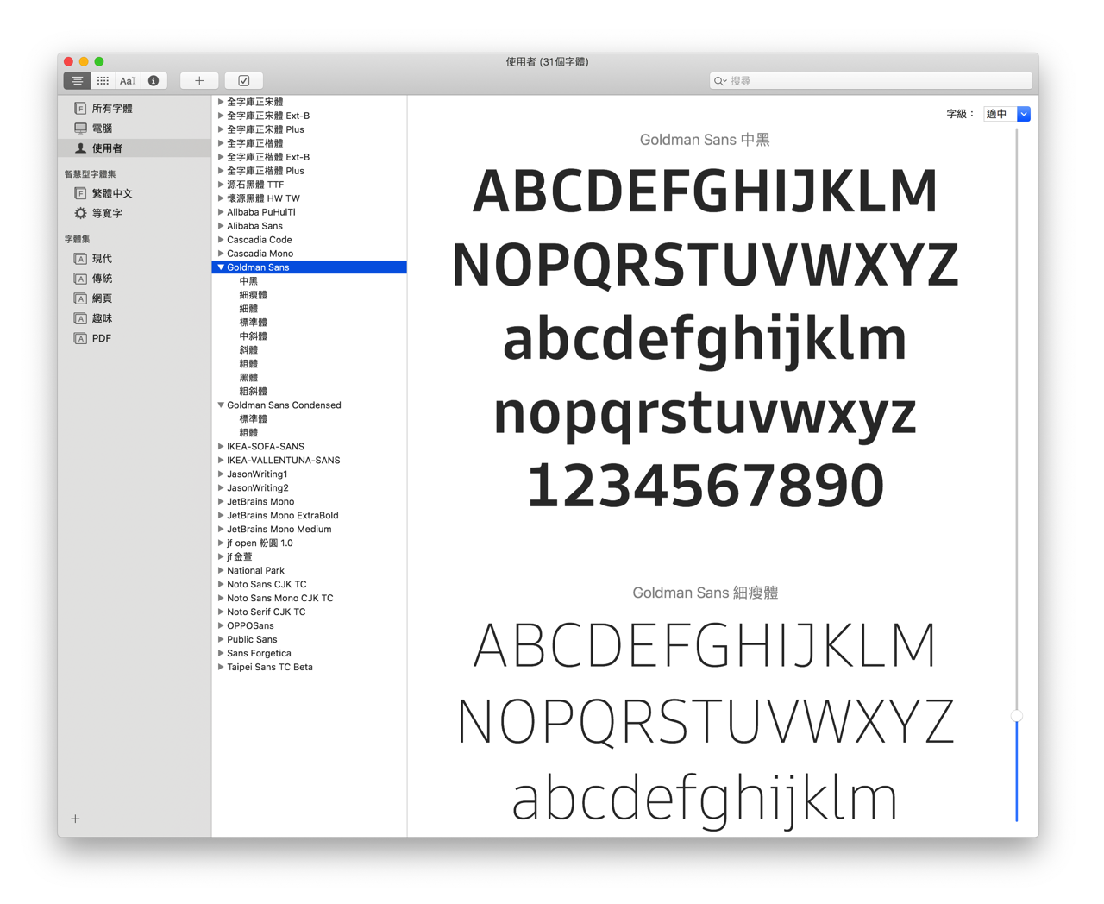Expand the National Park family
1104x904 pixels.
point(221,571)
